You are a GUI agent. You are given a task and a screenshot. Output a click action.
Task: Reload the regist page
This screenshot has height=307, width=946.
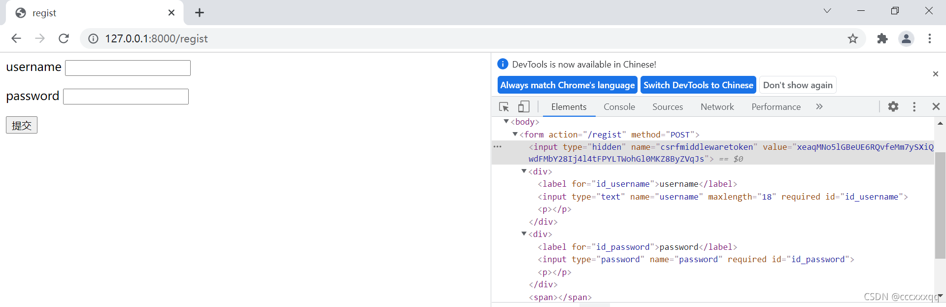64,38
